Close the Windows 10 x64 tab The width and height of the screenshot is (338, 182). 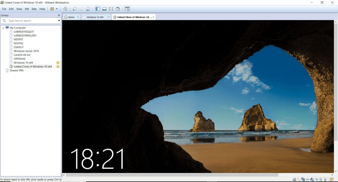pyautogui.click(x=108, y=17)
